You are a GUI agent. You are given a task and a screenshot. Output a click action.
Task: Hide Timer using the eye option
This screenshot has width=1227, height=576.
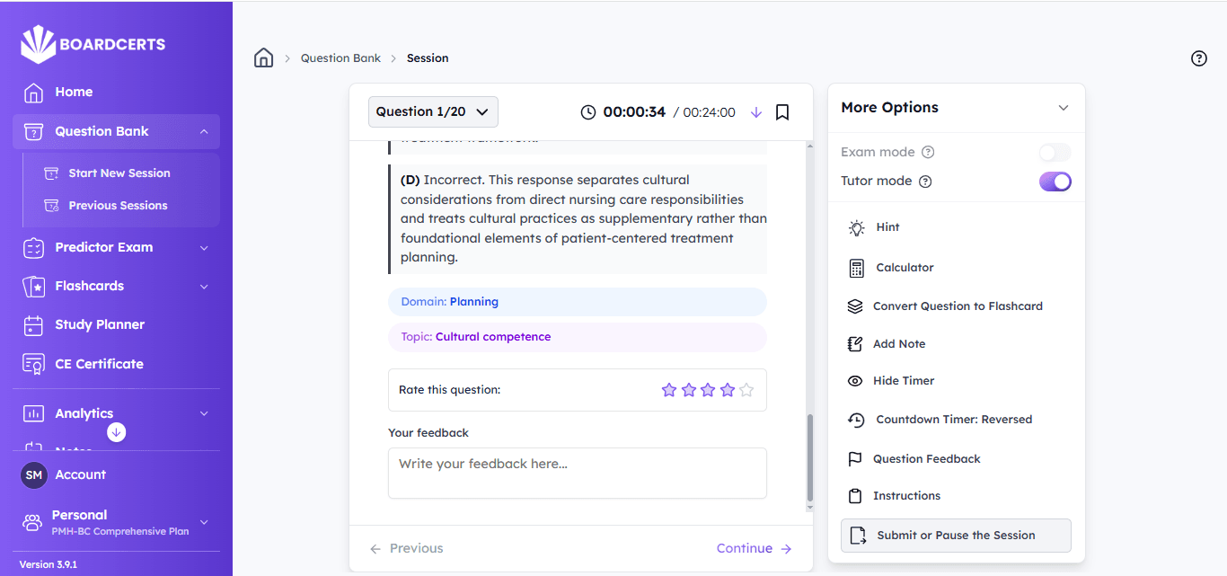click(x=903, y=381)
